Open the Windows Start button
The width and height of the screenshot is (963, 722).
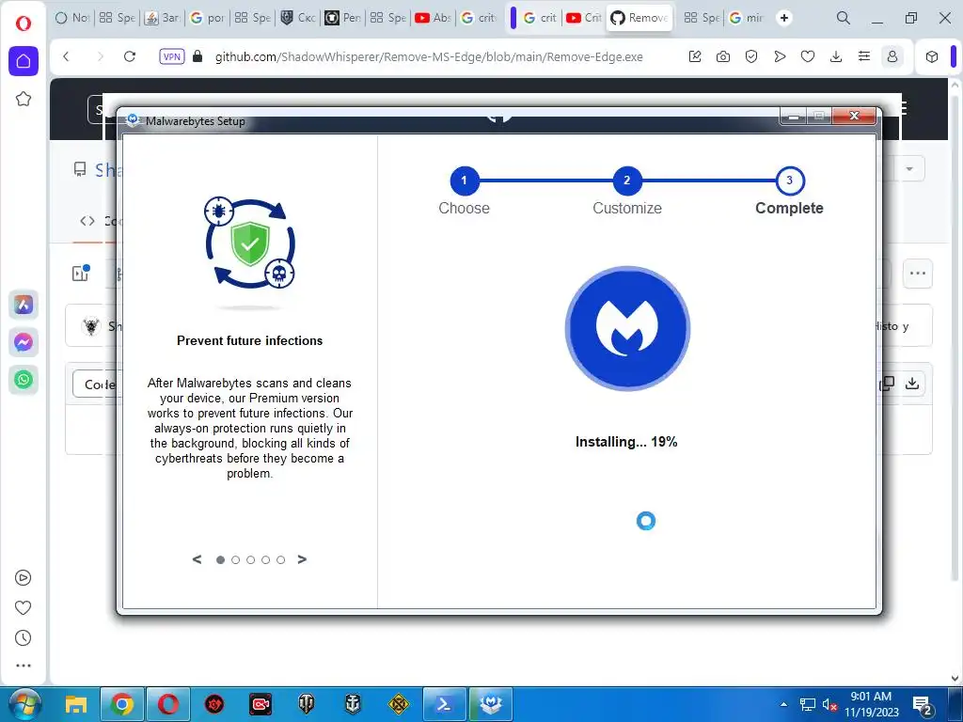tap(24, 704)
